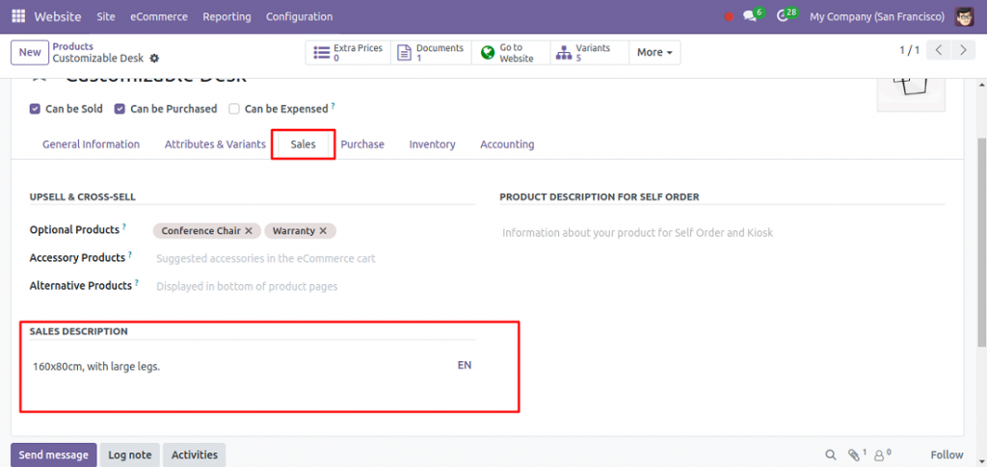Click EN translation button in Sales Description
Viewport: 987px width, 467px height.
[465, 365]
